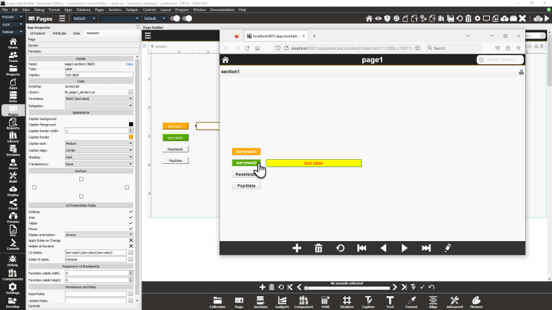Switch to the Attributes tab
This screenshot has width=552, height=310.
pyautogui.click(x=59, y=33)
